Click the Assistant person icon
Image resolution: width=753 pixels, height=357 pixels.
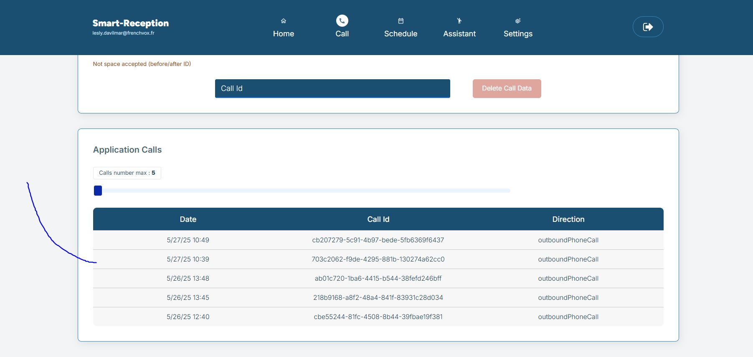pyautogui.click(x=459, y=21)
